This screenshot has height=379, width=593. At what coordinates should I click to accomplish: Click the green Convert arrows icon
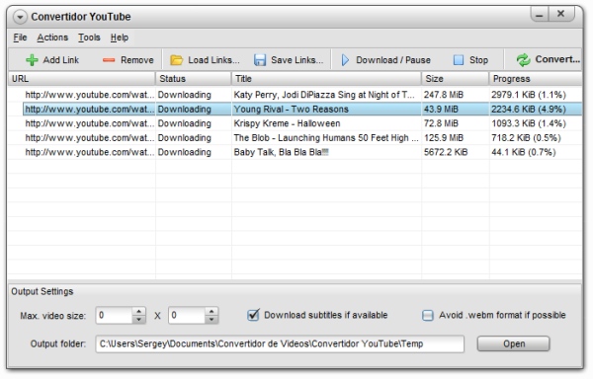pyautogui.click(x=524, y=60)
